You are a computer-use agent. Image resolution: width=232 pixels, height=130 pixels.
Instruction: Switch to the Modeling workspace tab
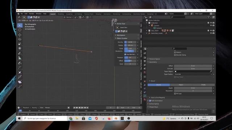coord(61,14)
